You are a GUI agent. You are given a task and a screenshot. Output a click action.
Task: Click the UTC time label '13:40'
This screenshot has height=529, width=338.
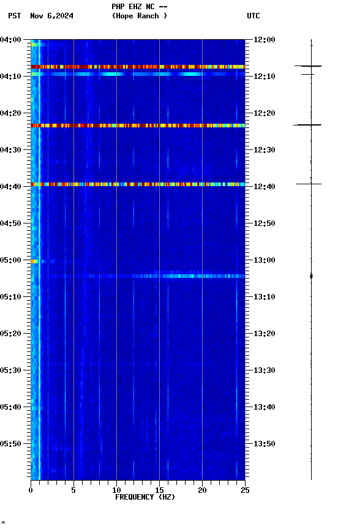pyautogui.click(x=265, y=407)
